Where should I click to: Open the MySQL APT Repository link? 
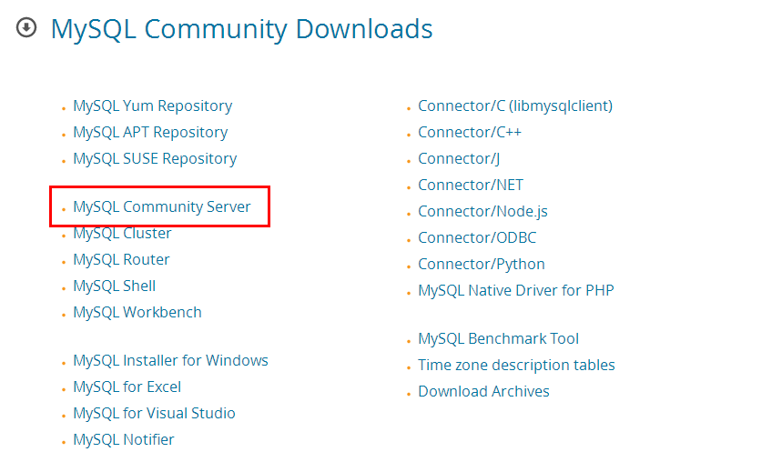(x=150, y=133)
